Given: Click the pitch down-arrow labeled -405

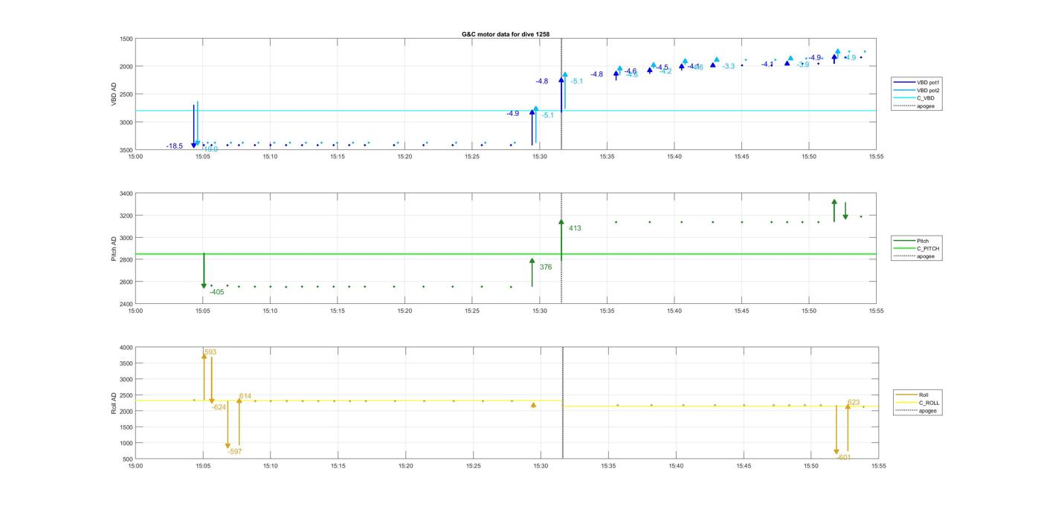Looking at the screenshot, I should point(204,271).
